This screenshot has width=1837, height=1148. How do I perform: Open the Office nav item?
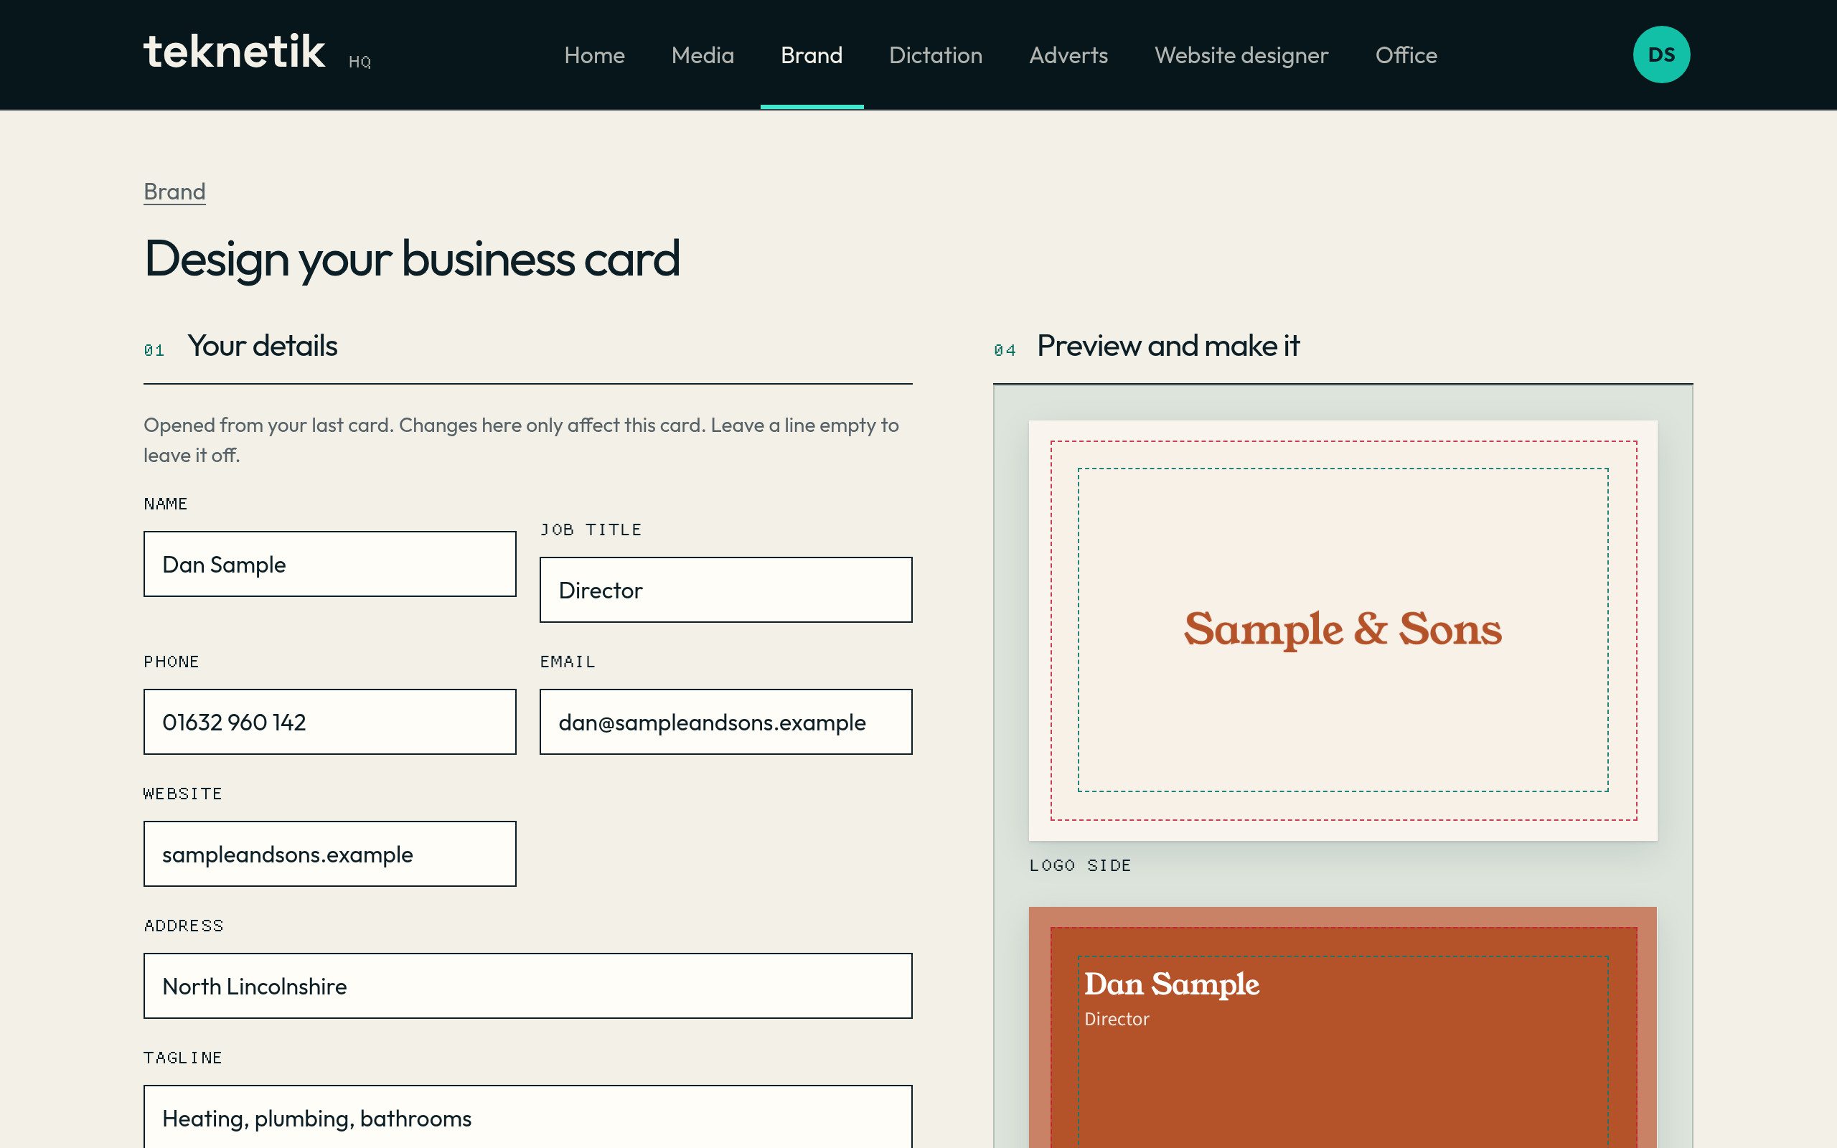click(1406, 55)
